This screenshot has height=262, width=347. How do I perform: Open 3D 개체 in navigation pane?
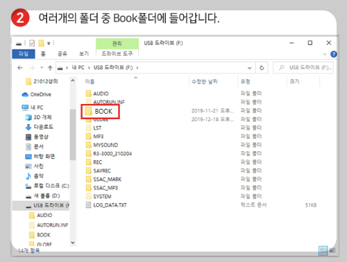38,117
